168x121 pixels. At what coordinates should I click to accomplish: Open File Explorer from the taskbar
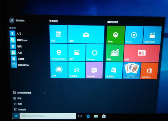pyautogui.click(x=96, y=116)
